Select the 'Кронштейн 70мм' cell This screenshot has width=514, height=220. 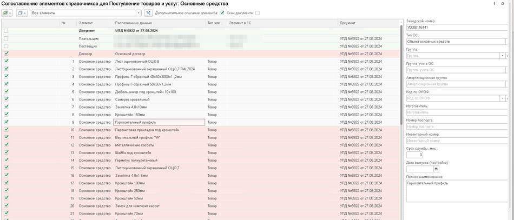[x=159, y=214]
